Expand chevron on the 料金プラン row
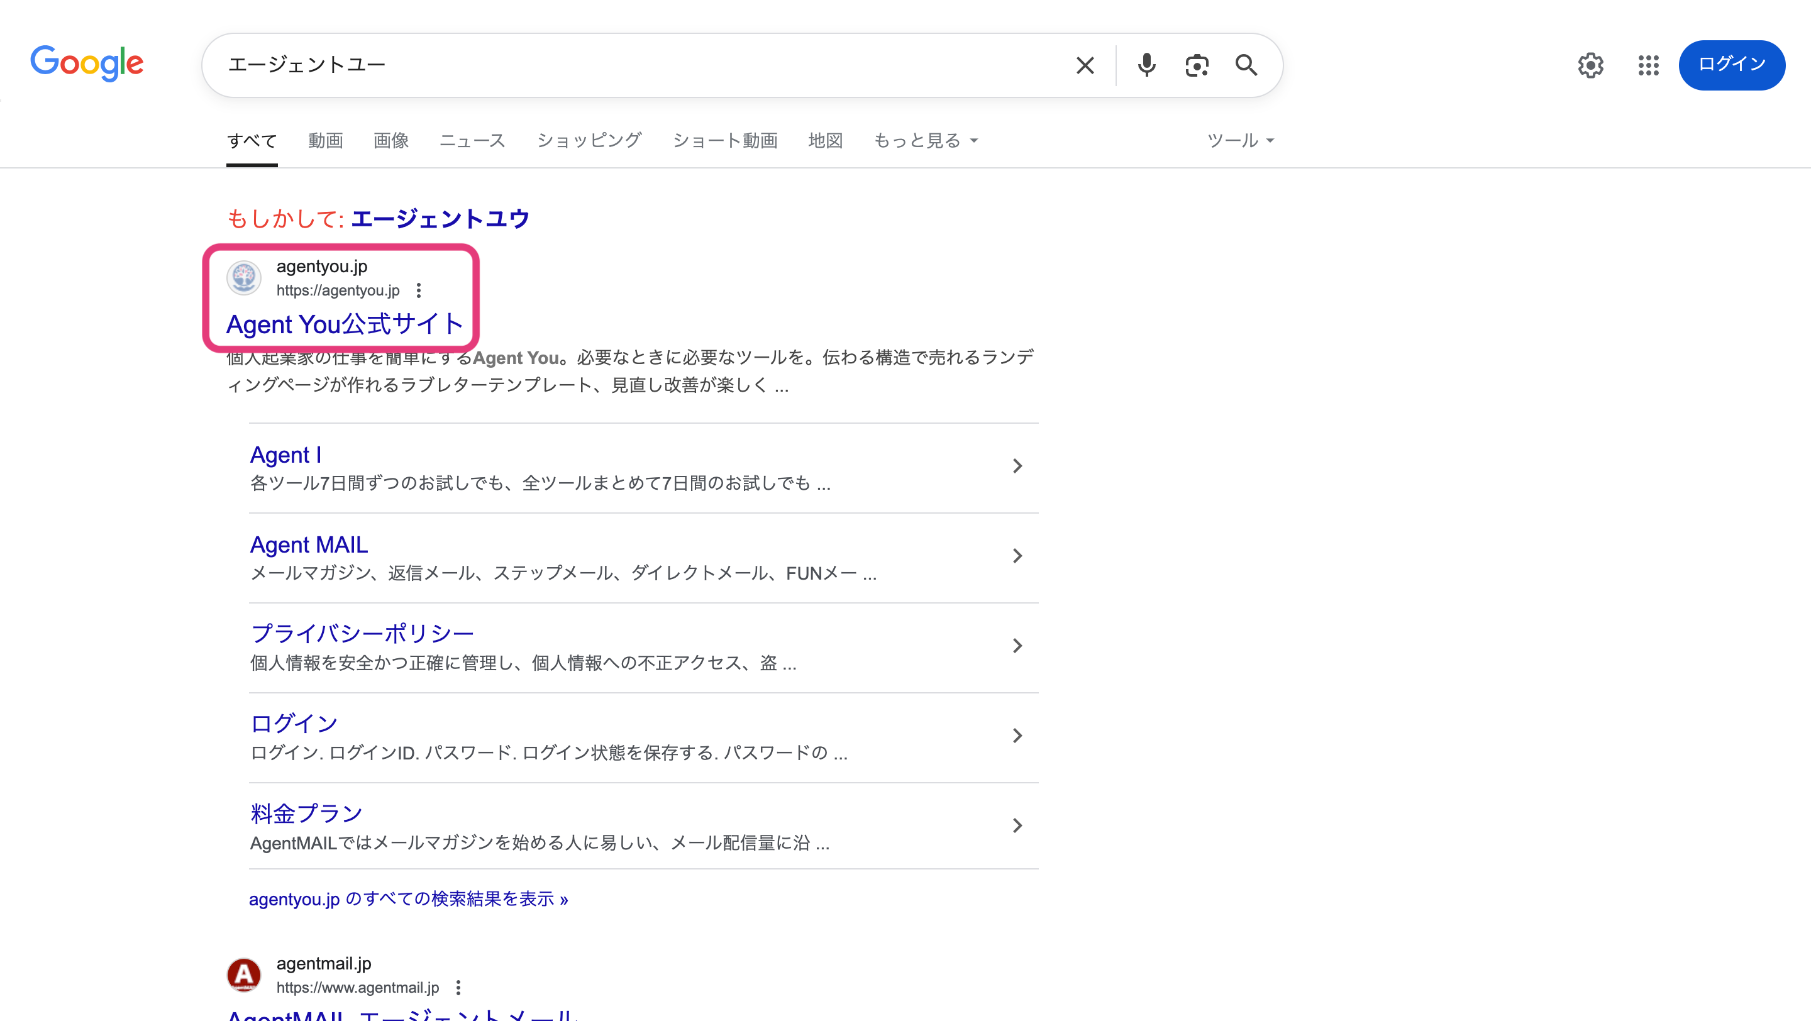This screenshot has width=1811, height=1021. (x=1017, y=825)
